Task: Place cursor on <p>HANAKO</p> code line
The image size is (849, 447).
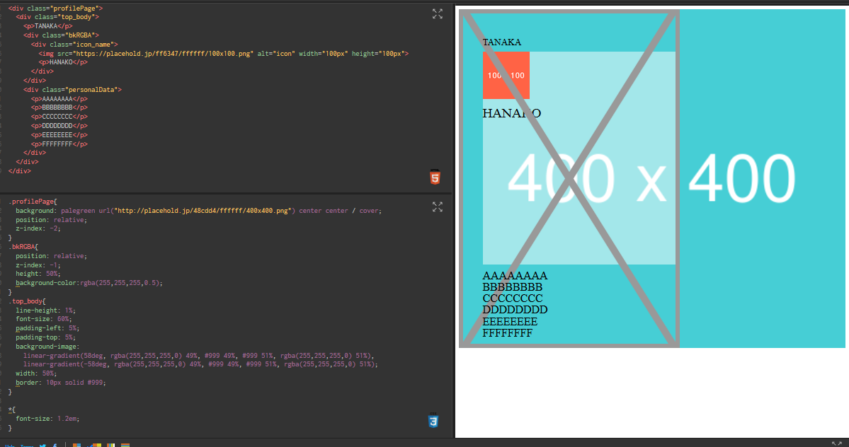Action: 63,62
